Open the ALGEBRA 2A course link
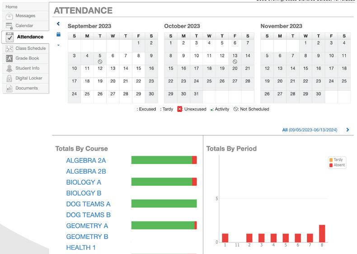357x254 pixels. pyautogui.click(x=86, y=160)
